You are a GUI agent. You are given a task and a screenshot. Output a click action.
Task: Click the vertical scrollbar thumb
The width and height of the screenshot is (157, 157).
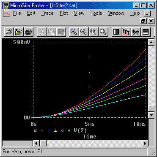151,108
